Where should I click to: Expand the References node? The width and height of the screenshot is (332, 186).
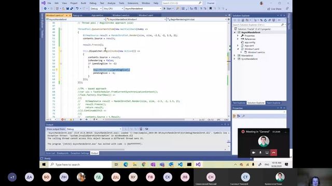point(238,39)
